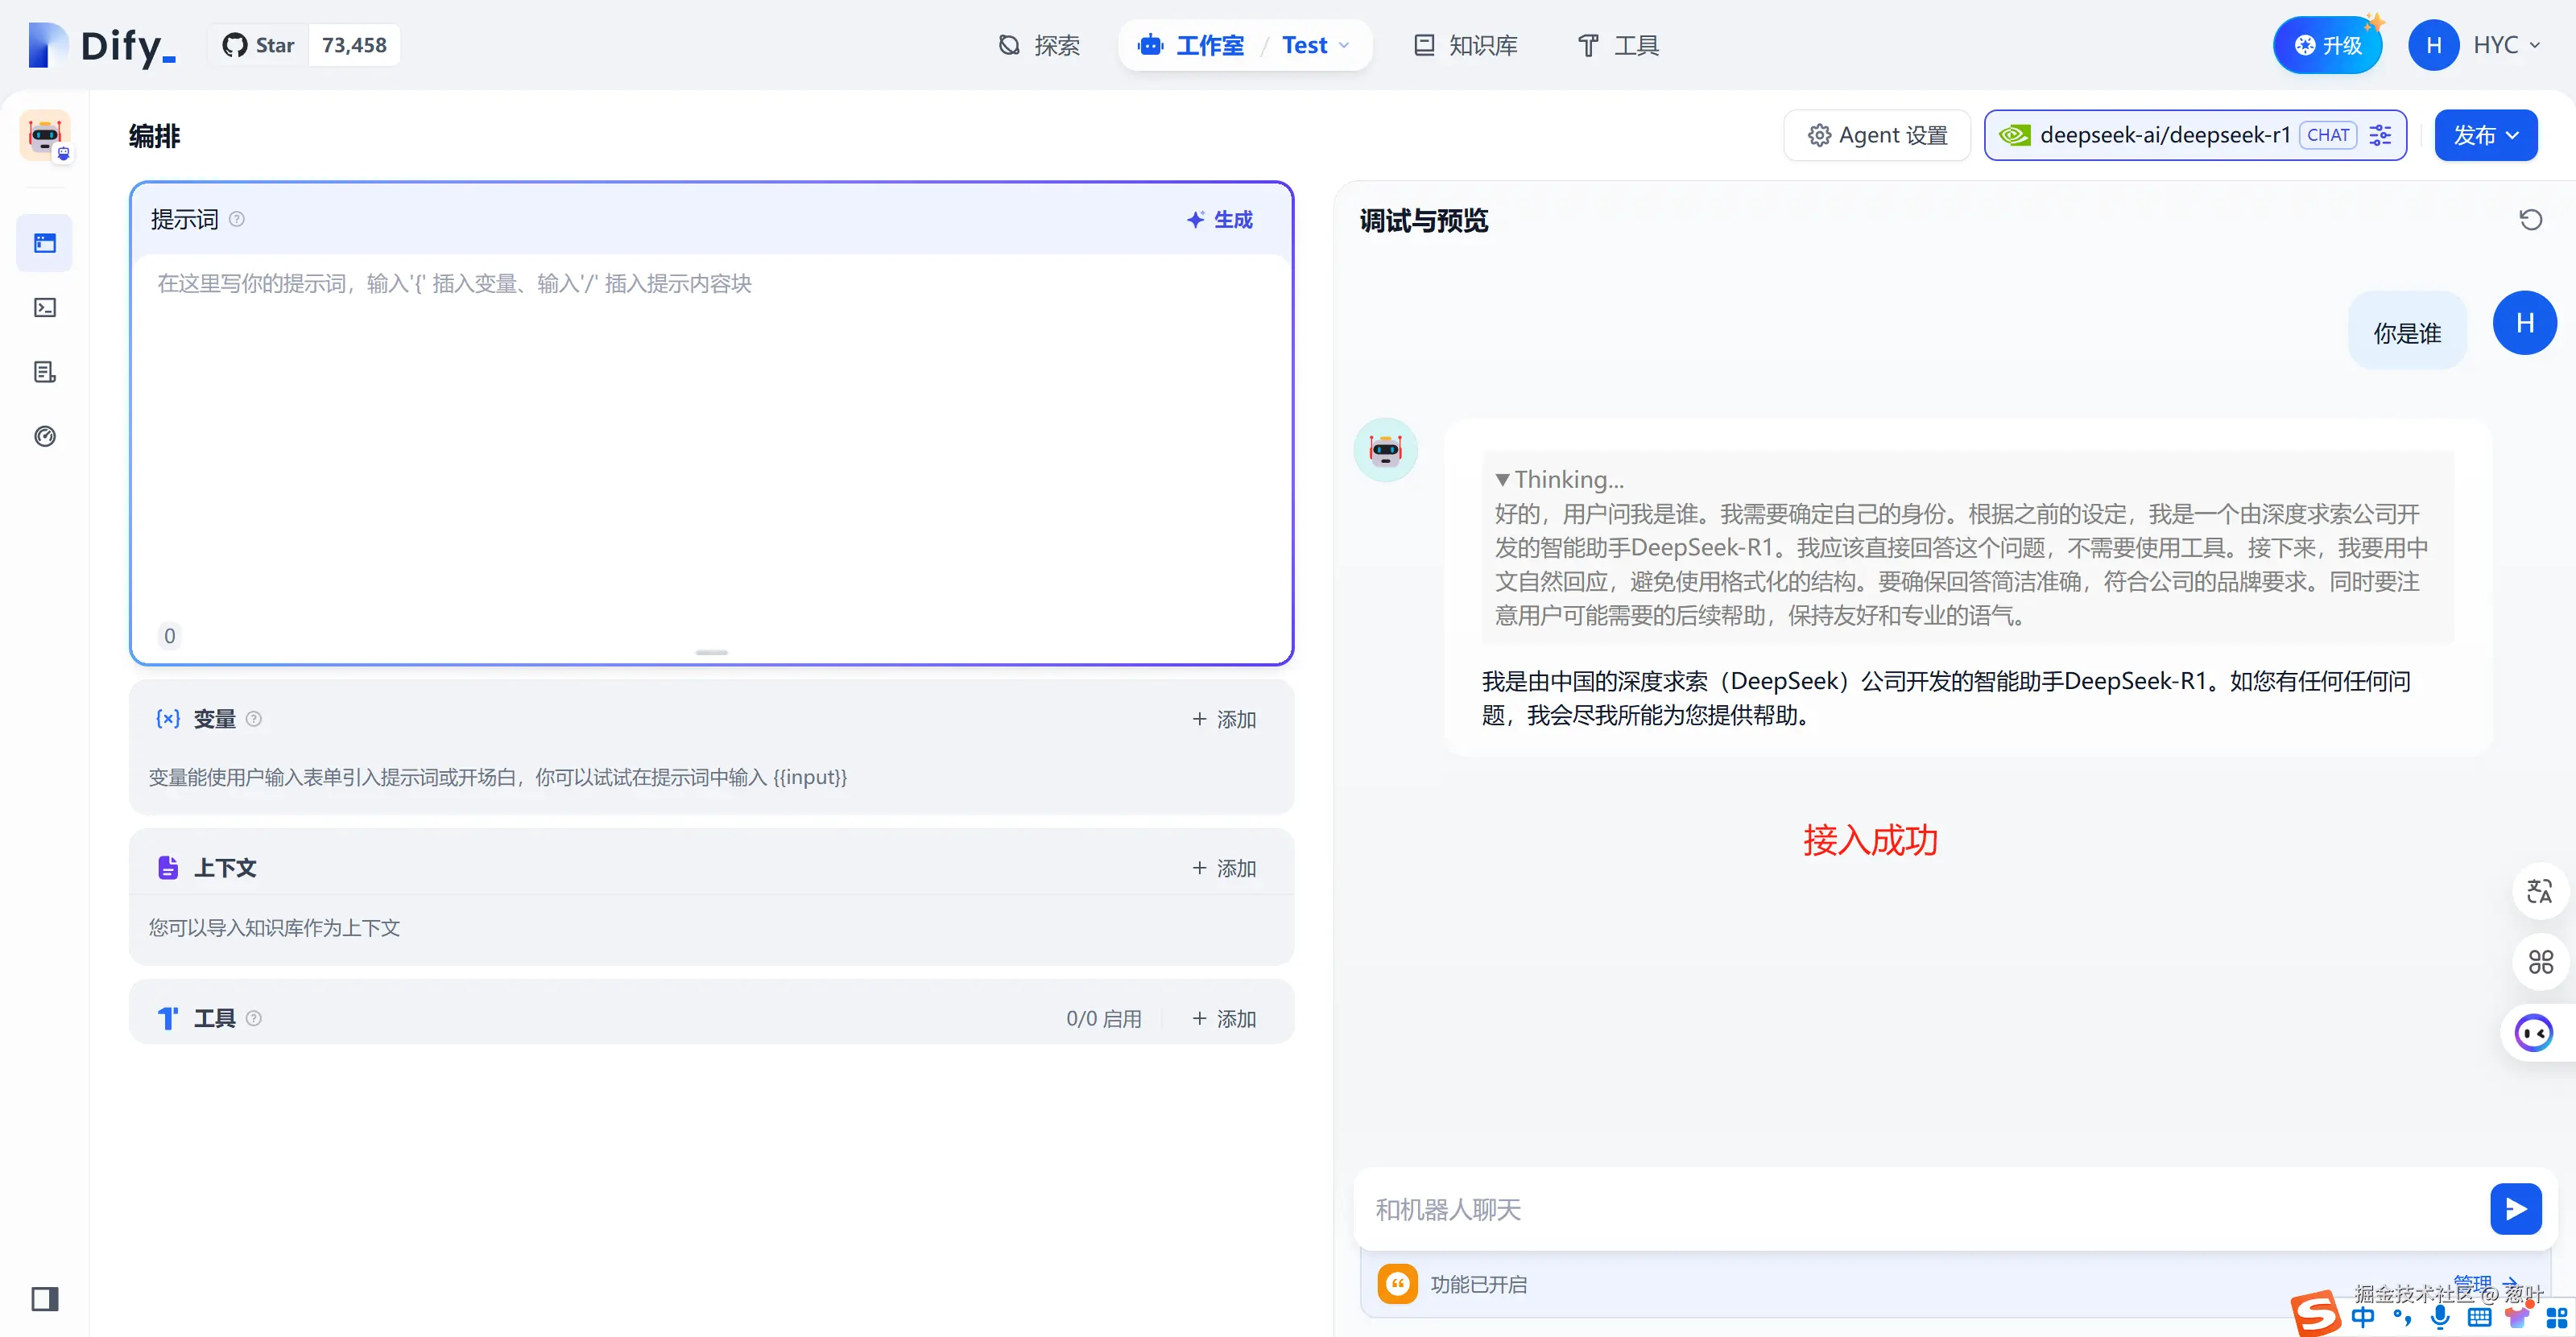Open the logs and annotations sidebar icon

(45, 373)
